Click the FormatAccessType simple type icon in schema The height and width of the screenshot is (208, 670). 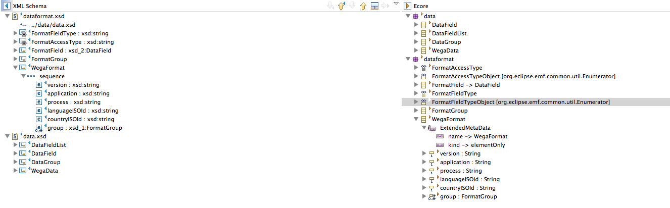coord(23,42)
